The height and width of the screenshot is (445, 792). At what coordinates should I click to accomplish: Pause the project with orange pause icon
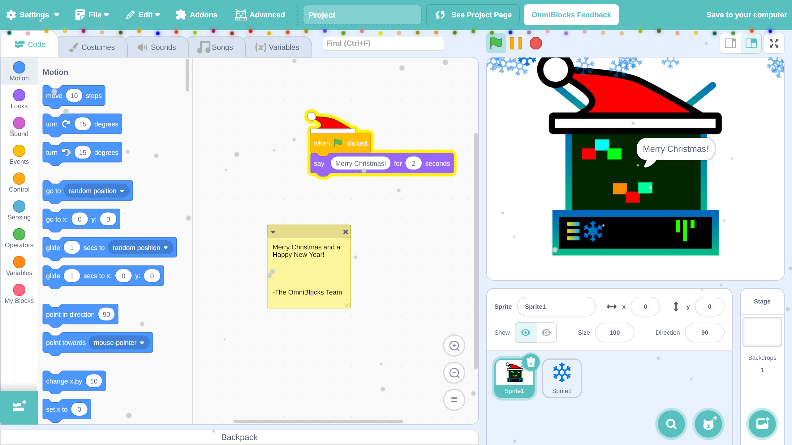[x=516, y=43]
